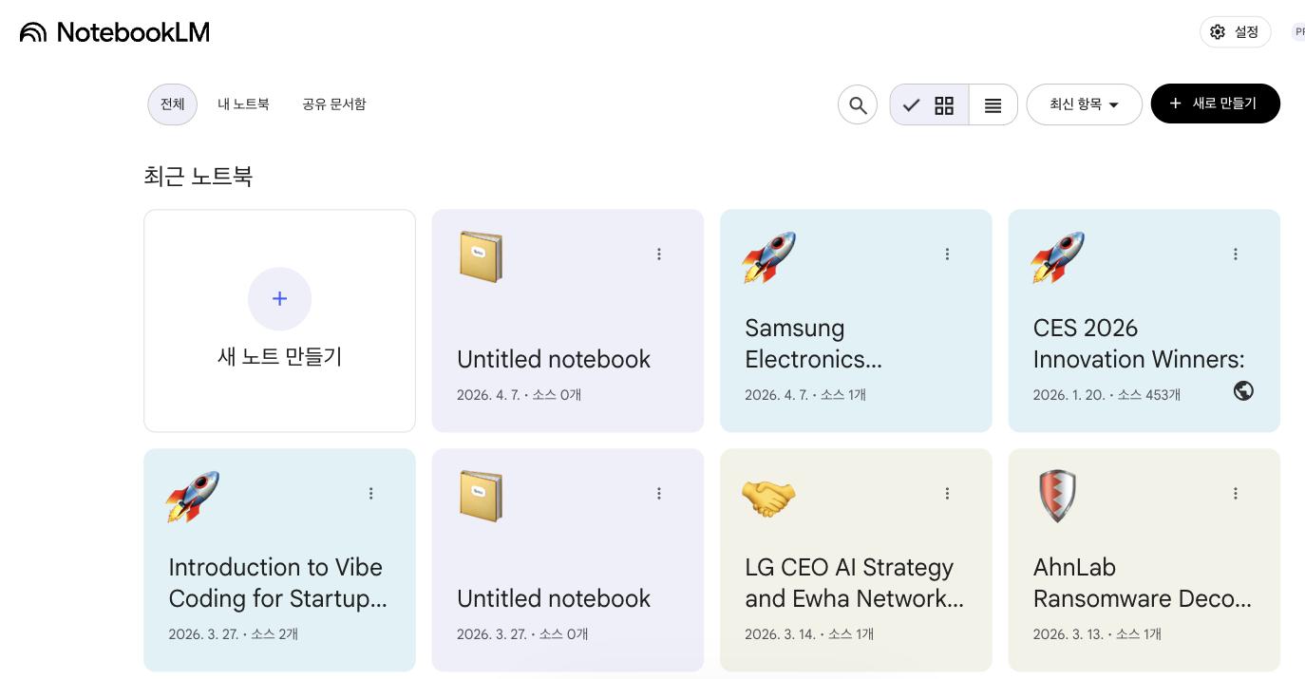Switch to the 내 노트북 tab

[243, 104]
